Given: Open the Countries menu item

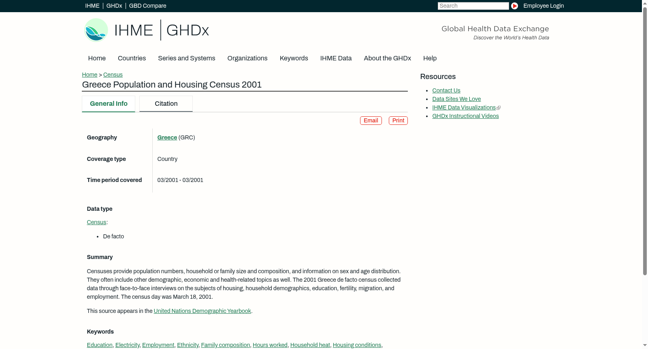Looking at the screenshot, I should coord(132,58).
